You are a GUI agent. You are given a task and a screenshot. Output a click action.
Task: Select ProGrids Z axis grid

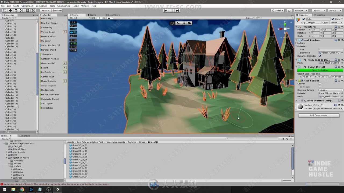pyautogui.click(x=73, y=47)
